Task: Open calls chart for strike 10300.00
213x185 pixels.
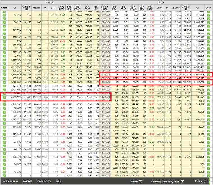Action: coord(4,30)
